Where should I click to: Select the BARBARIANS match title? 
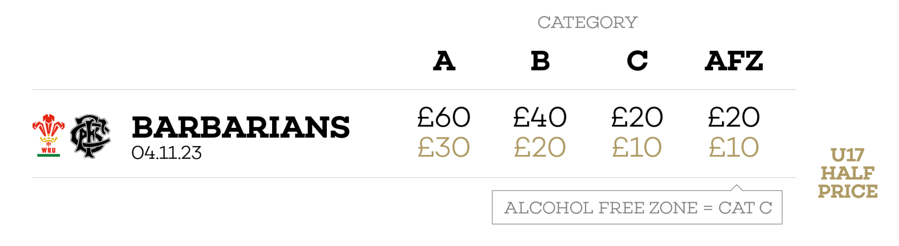pyautogui.click(x=241, y=127)
